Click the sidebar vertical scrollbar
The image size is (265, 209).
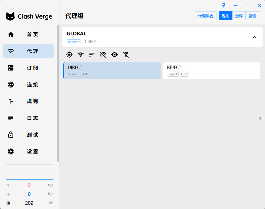coord(58,93)
